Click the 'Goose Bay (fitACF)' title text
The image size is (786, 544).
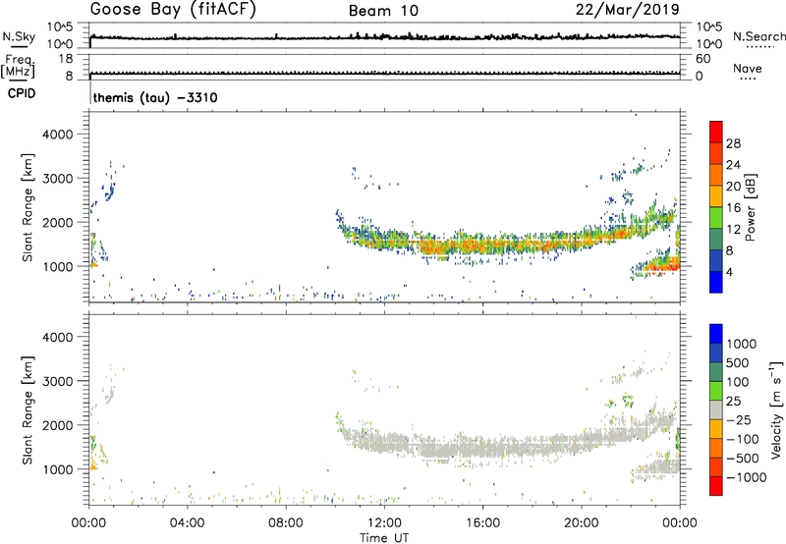[x=173, y=10]
